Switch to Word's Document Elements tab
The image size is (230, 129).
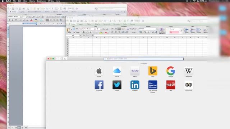click(34, 12)
